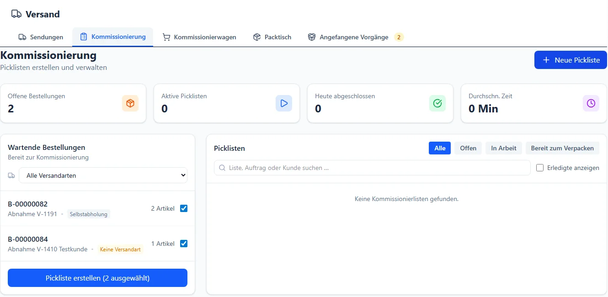Click the Offene Bestellungen card
Image resolution: width=608 pixels, height=297 pixels.
(x=73, y=103)
